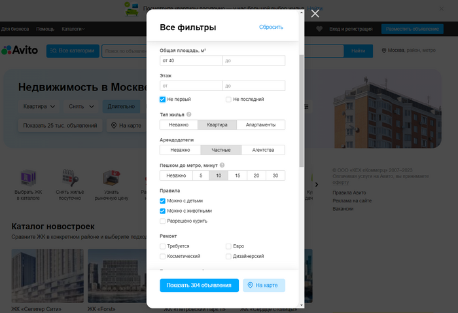Image resolution: width=458 pixels, height=313 pixels.
Task: Open location selector 'Москва, район, метро'
Action: (409, 50)
